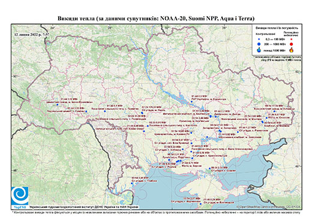
Task: Click the small blue dot in the legend
Action: coord(259,40)
